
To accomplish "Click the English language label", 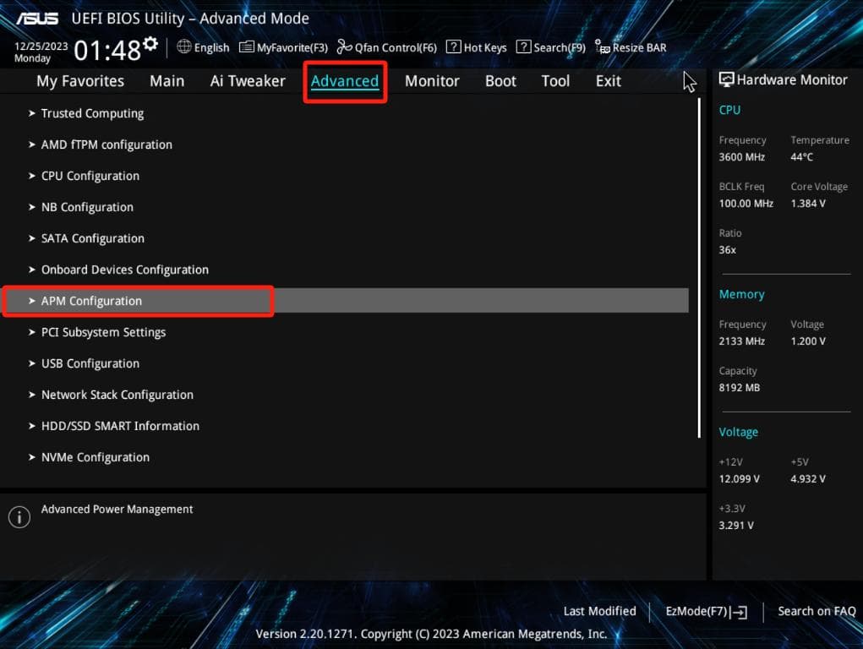I will 211,48.
